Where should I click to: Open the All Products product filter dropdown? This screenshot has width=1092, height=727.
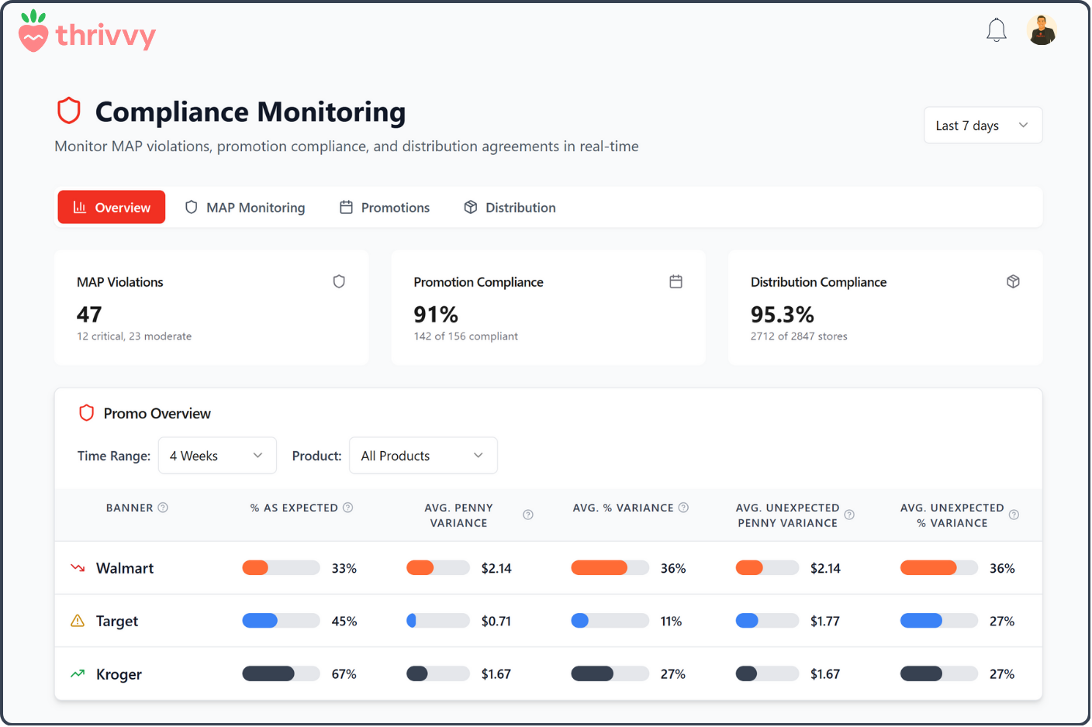click(x=423, y=455)
